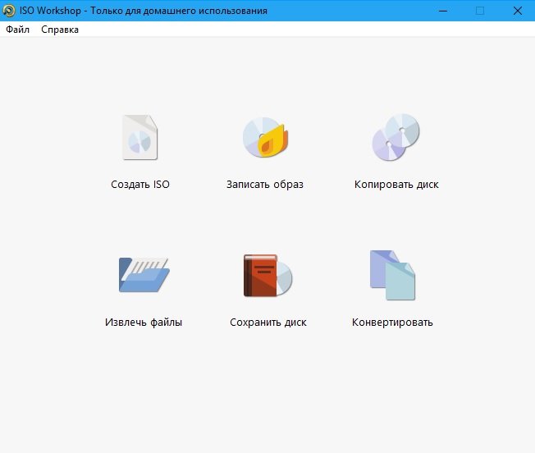Viewport: 535px width, 453px height.
Task: Minimize the ISO Workshop window
Action: [443, 11]
